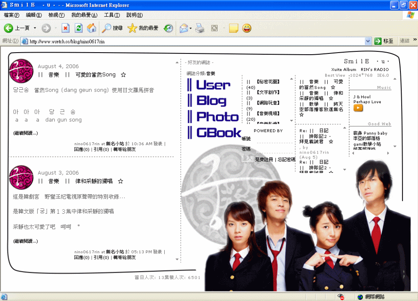The height and width of the screenshot is (301, 418).
Task: Click the grey Forward arrow button
Action: click(x=46, y=28)
